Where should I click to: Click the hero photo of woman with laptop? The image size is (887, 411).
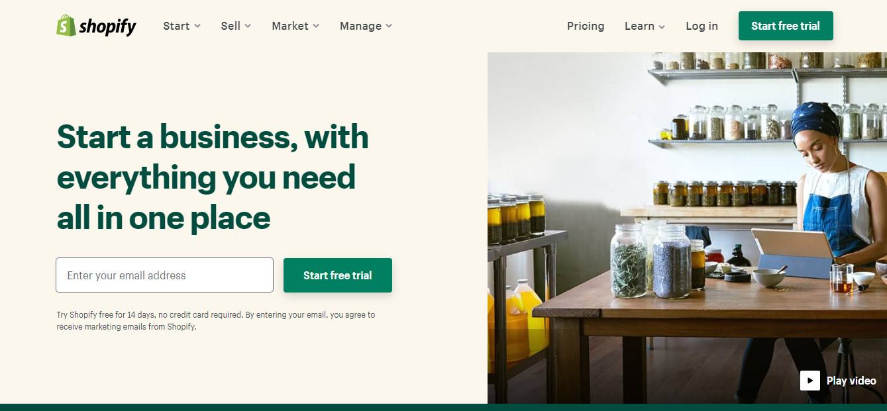coord(687,228)
